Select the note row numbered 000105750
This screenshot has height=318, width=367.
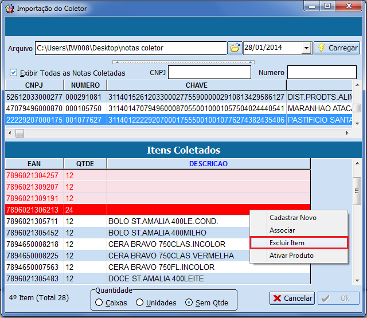83,108
